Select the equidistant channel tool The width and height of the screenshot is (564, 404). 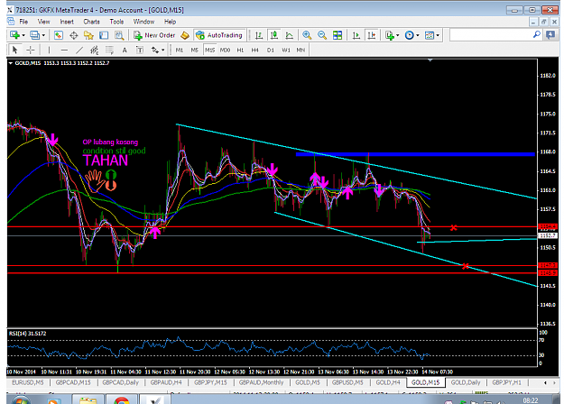(x=94, y=50)
